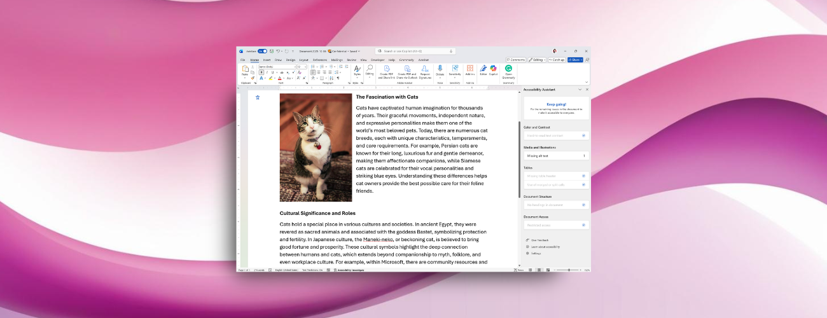Apply yellow text highlight color
This screenshot has height=318, width=827.
point(270,78)
